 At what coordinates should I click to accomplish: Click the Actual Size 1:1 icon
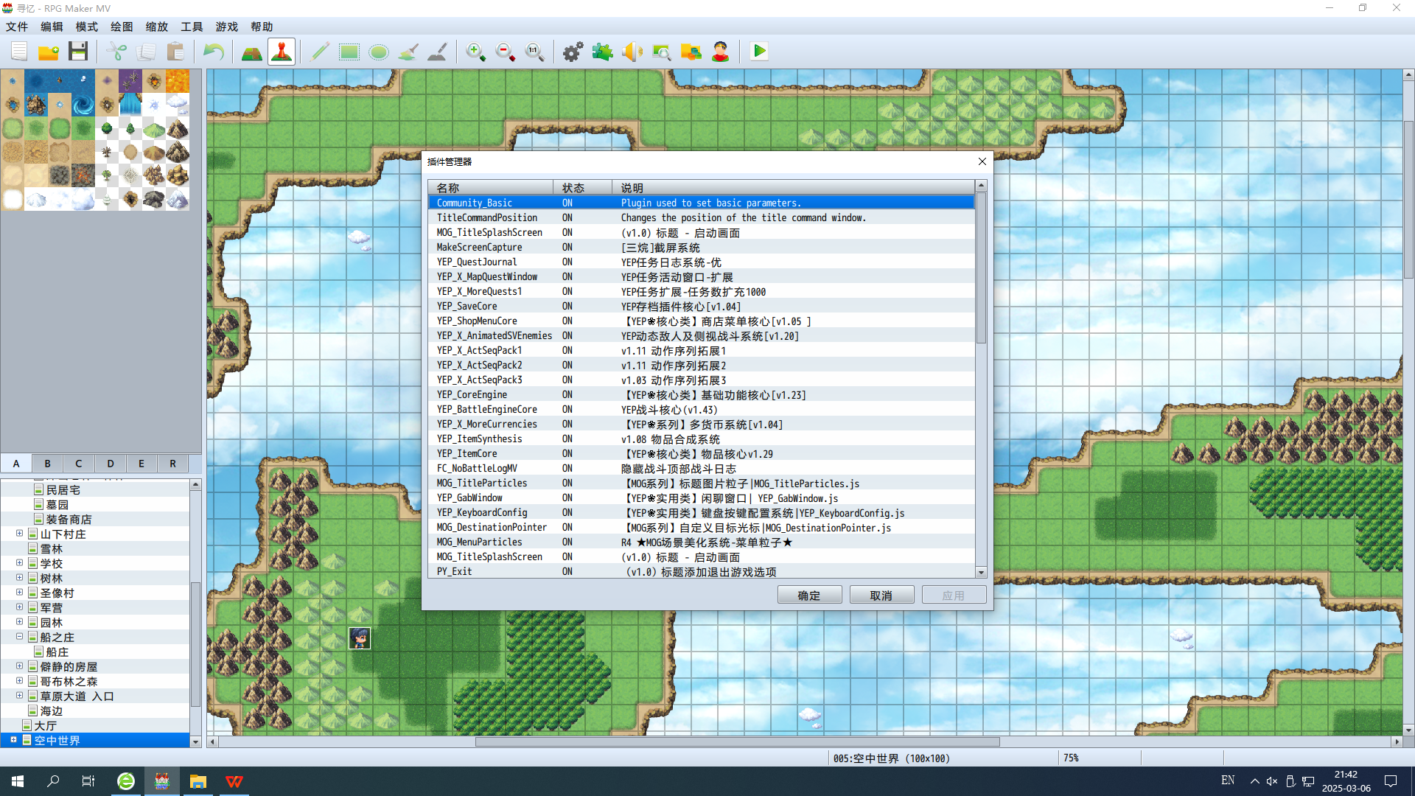click(535, 52)
